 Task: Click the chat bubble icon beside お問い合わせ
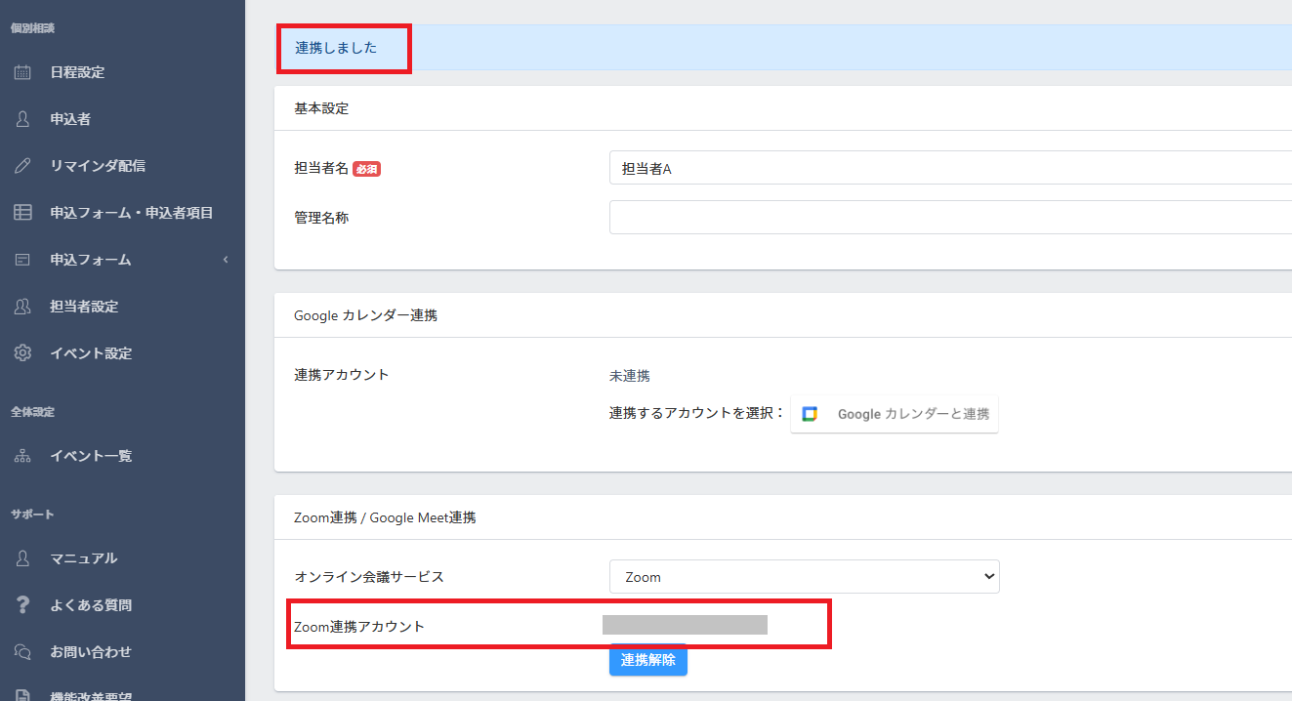[x=22, y=652]
